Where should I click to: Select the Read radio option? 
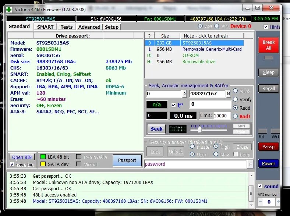coord(235,107)
